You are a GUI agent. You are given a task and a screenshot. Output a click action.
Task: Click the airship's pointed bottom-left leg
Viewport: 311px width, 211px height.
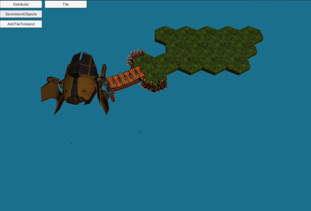[x=58, y=107]
